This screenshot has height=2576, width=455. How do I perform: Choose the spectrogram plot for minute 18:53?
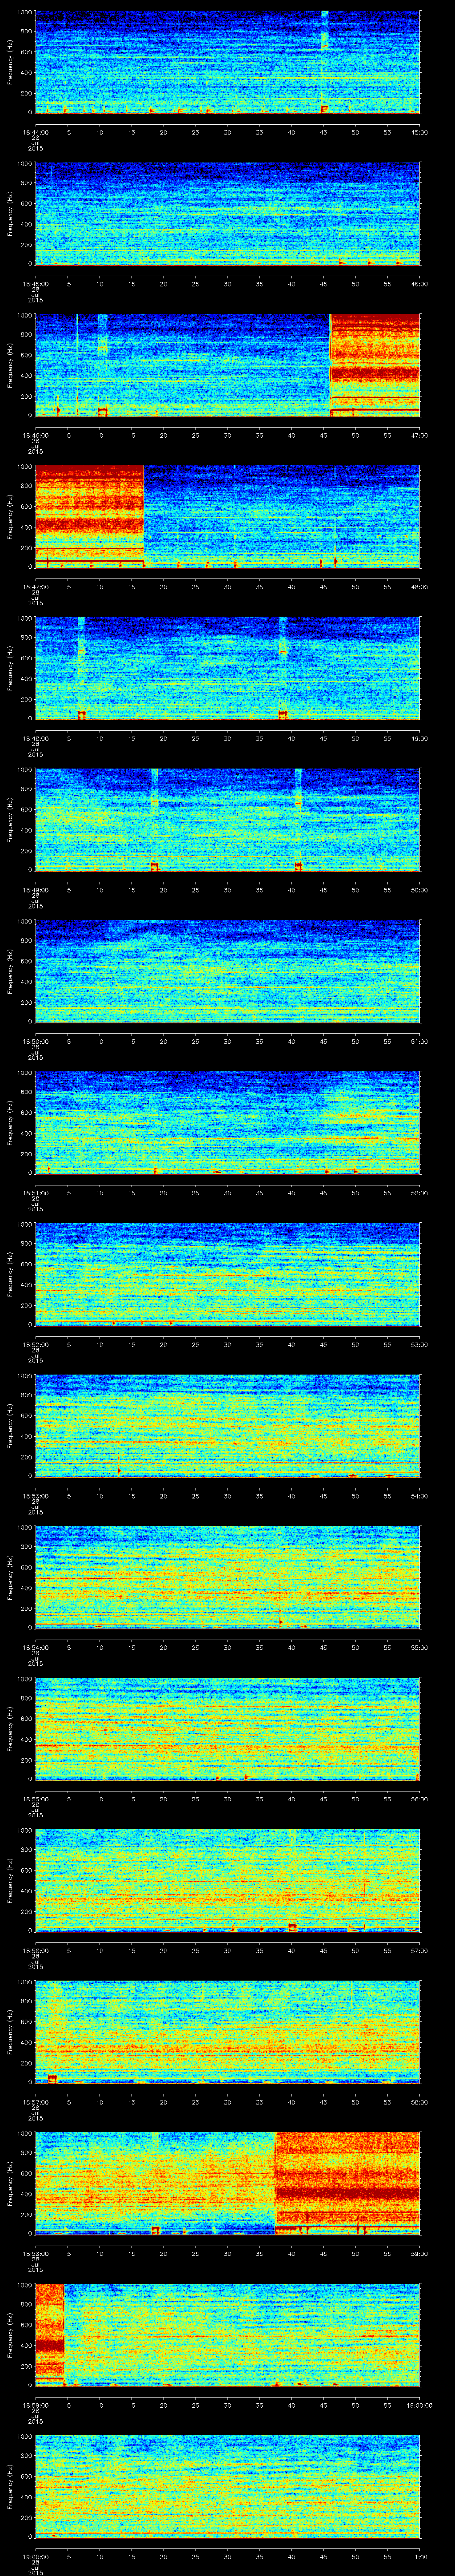(x=227, y=1426)
